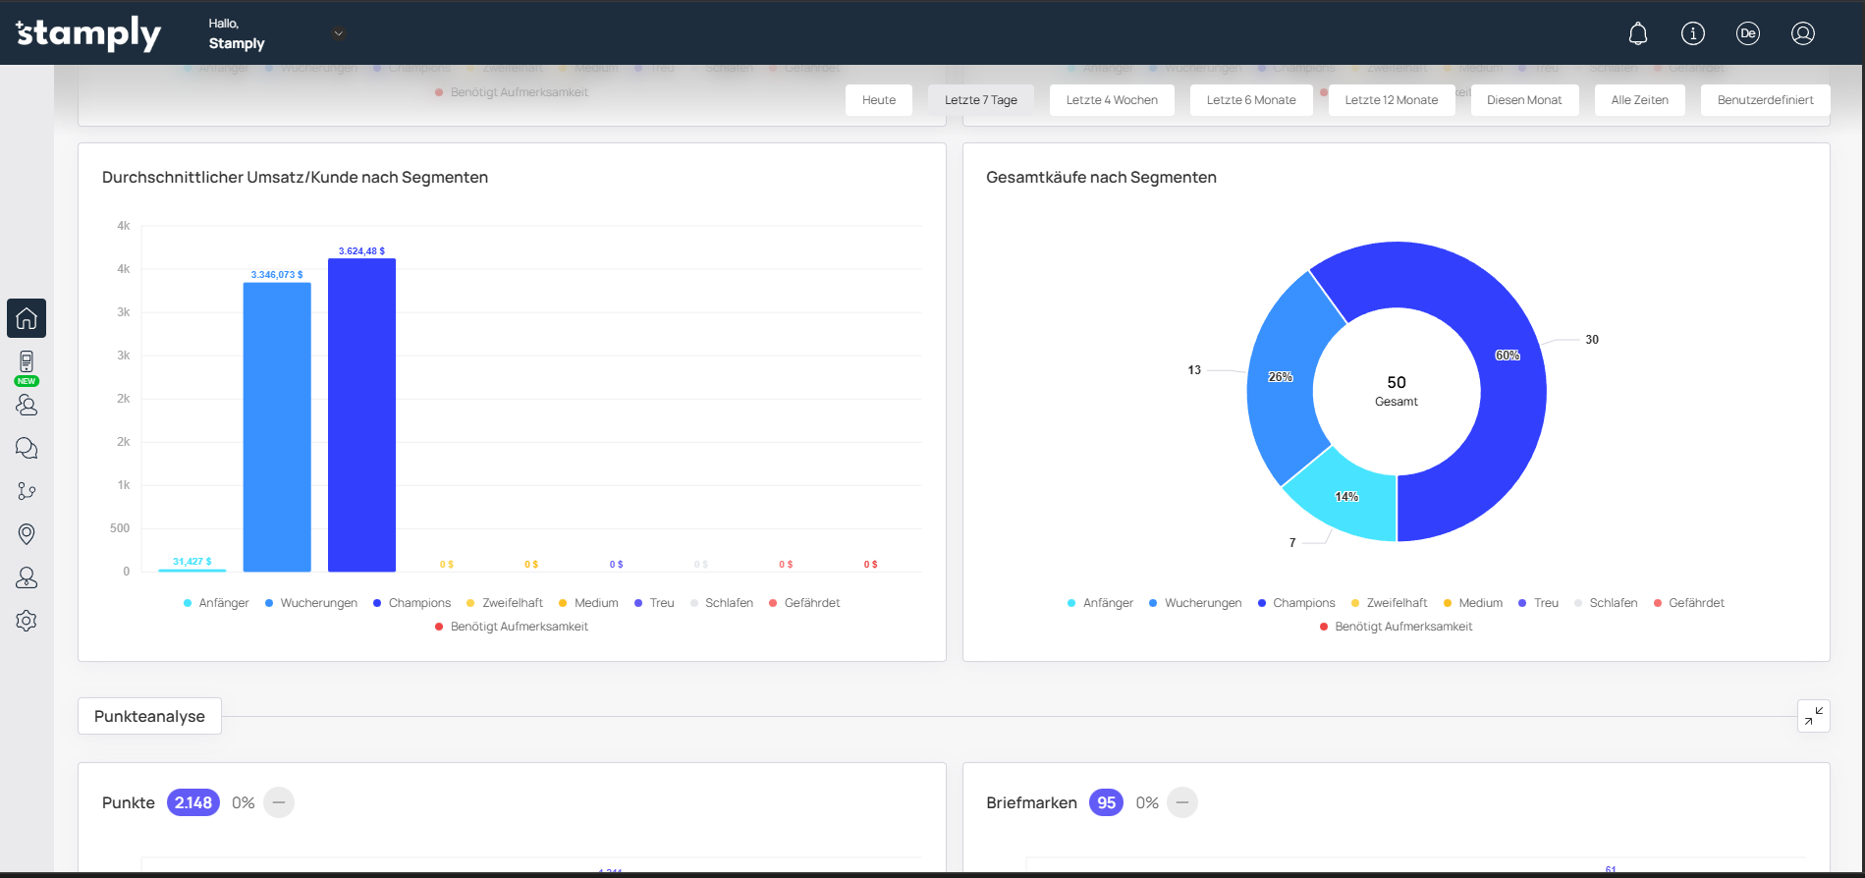Image resolution: width=1865 pixels, height=878 pixels.
Task: Open the customers group icon in sidebar
Action: [27, 405]
